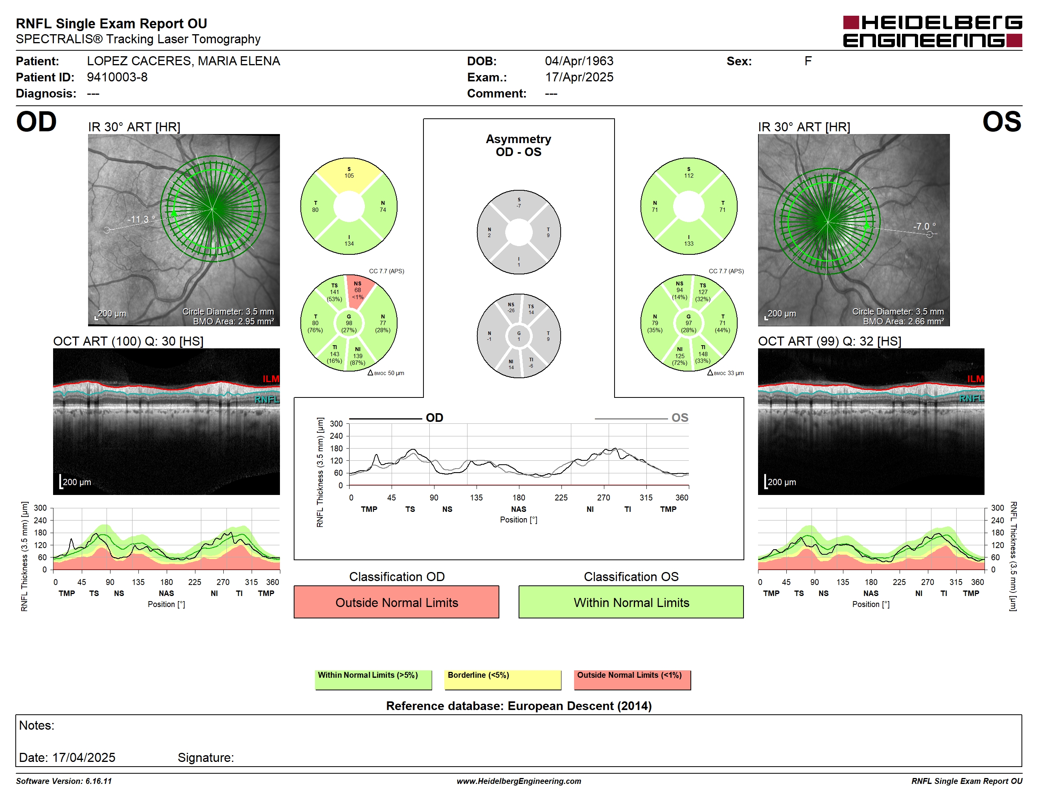
Task: Click the Asymmetry OD - OS heading
Action: (x=519, y=145)
